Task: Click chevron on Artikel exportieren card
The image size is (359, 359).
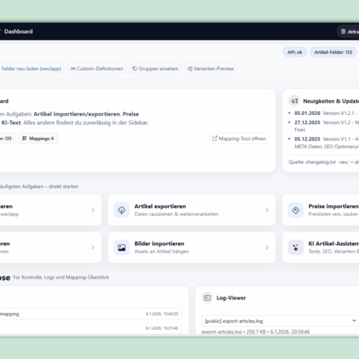Action: (267, 210)
